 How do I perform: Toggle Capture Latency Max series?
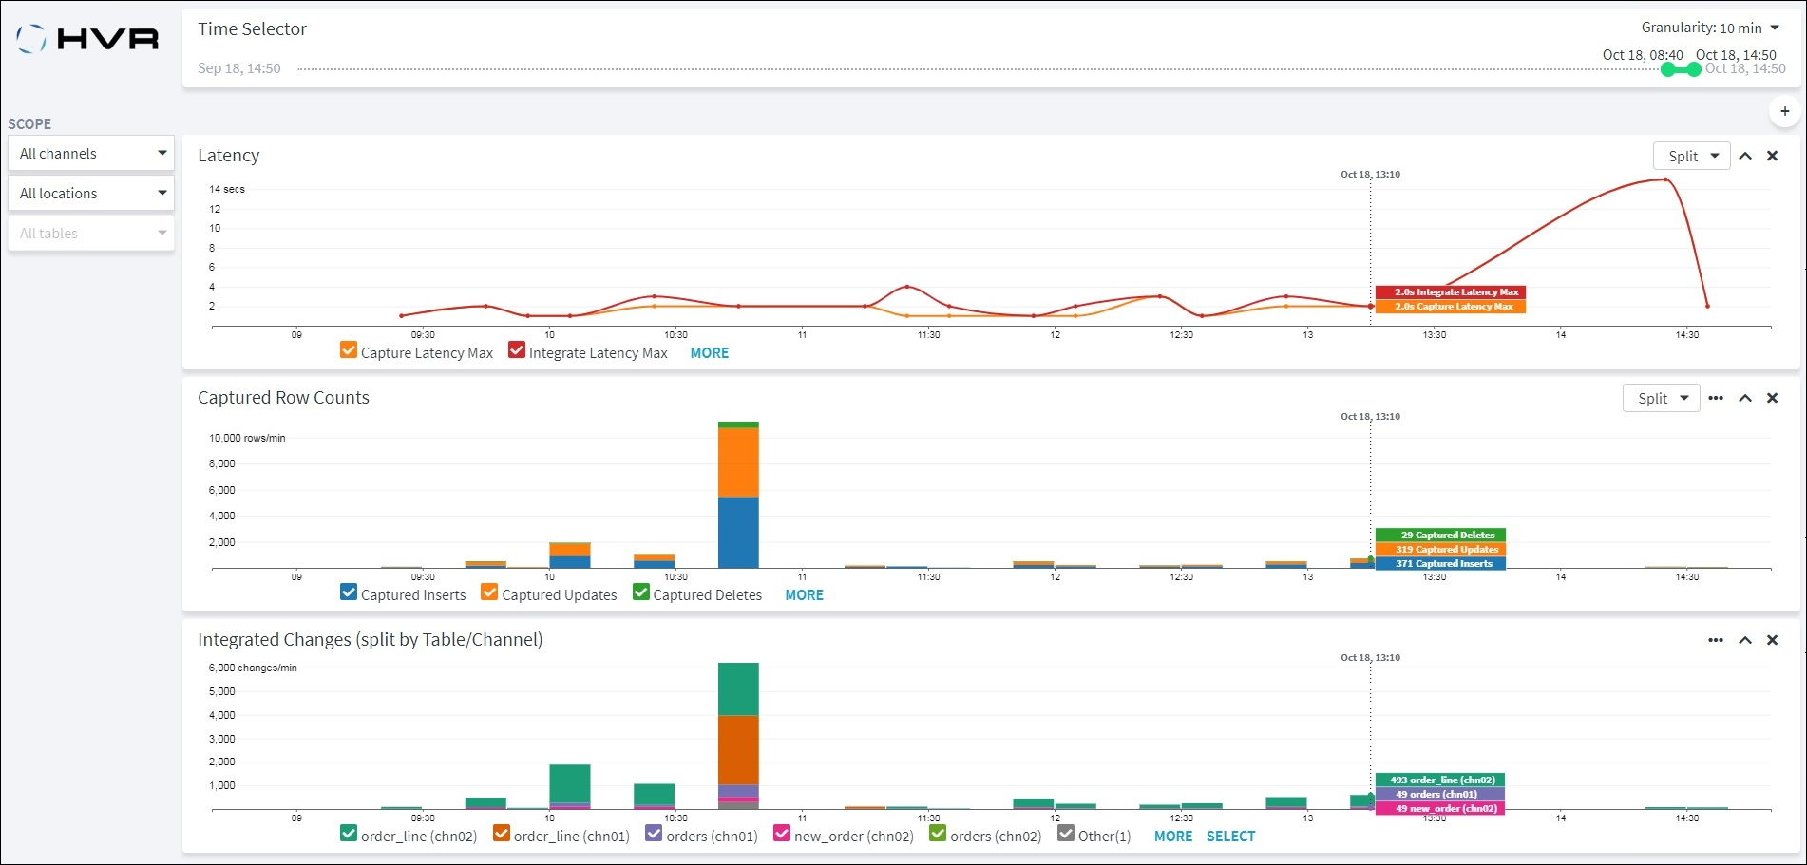[349, 350]
